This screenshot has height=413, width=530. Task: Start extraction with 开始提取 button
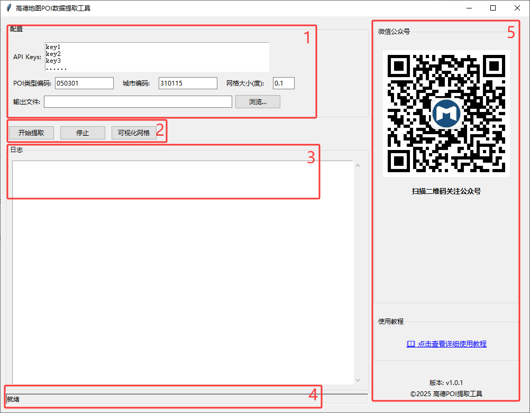(31, 133)
